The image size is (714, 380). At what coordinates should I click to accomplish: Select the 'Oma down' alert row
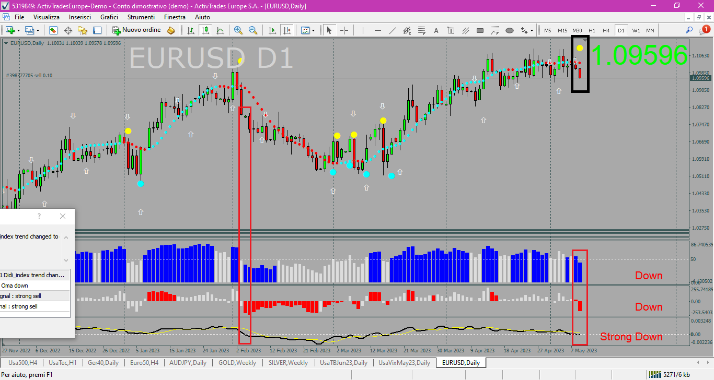pos(35,286)
